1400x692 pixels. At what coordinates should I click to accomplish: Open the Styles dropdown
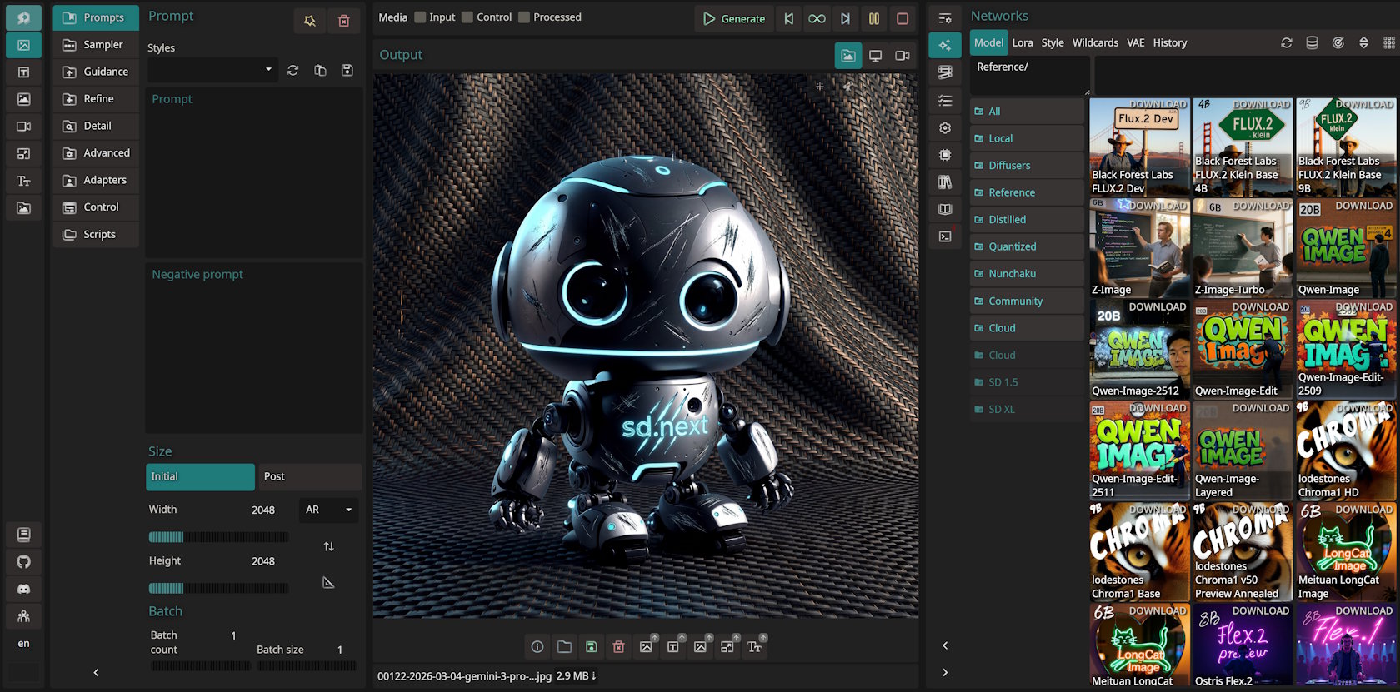point(212,70)
